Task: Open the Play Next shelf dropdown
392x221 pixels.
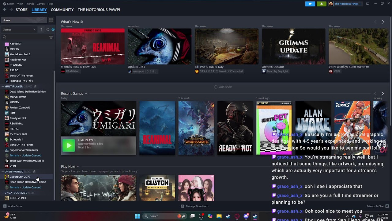Action: [78, 167]
